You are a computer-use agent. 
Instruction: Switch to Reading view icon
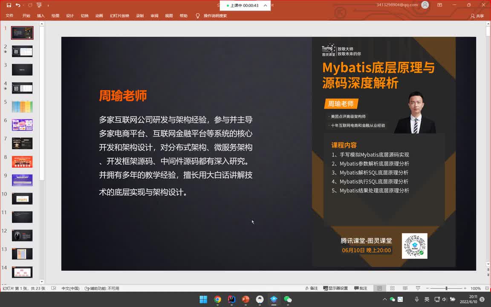(405, 288)
